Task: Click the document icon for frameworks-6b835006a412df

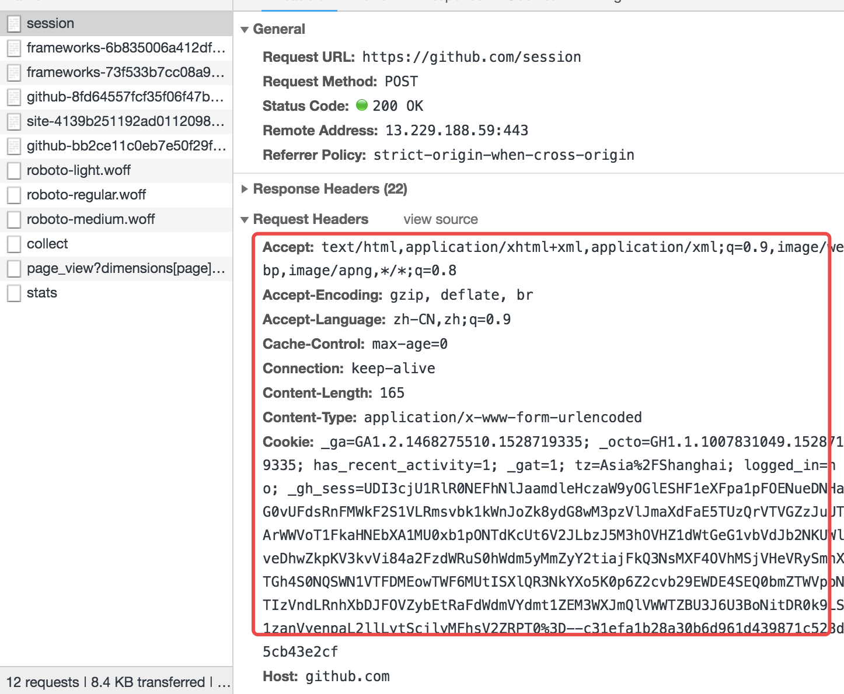Action: [x=14, y=48]
